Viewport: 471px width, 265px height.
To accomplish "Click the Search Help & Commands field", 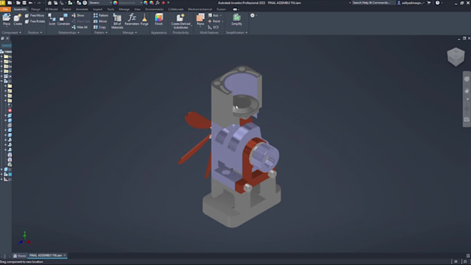I will (373, 3).
